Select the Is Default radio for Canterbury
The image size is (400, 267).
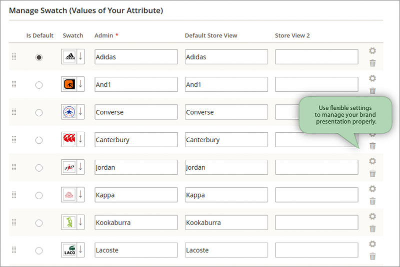pyautogui.click(x=39, y=140)
